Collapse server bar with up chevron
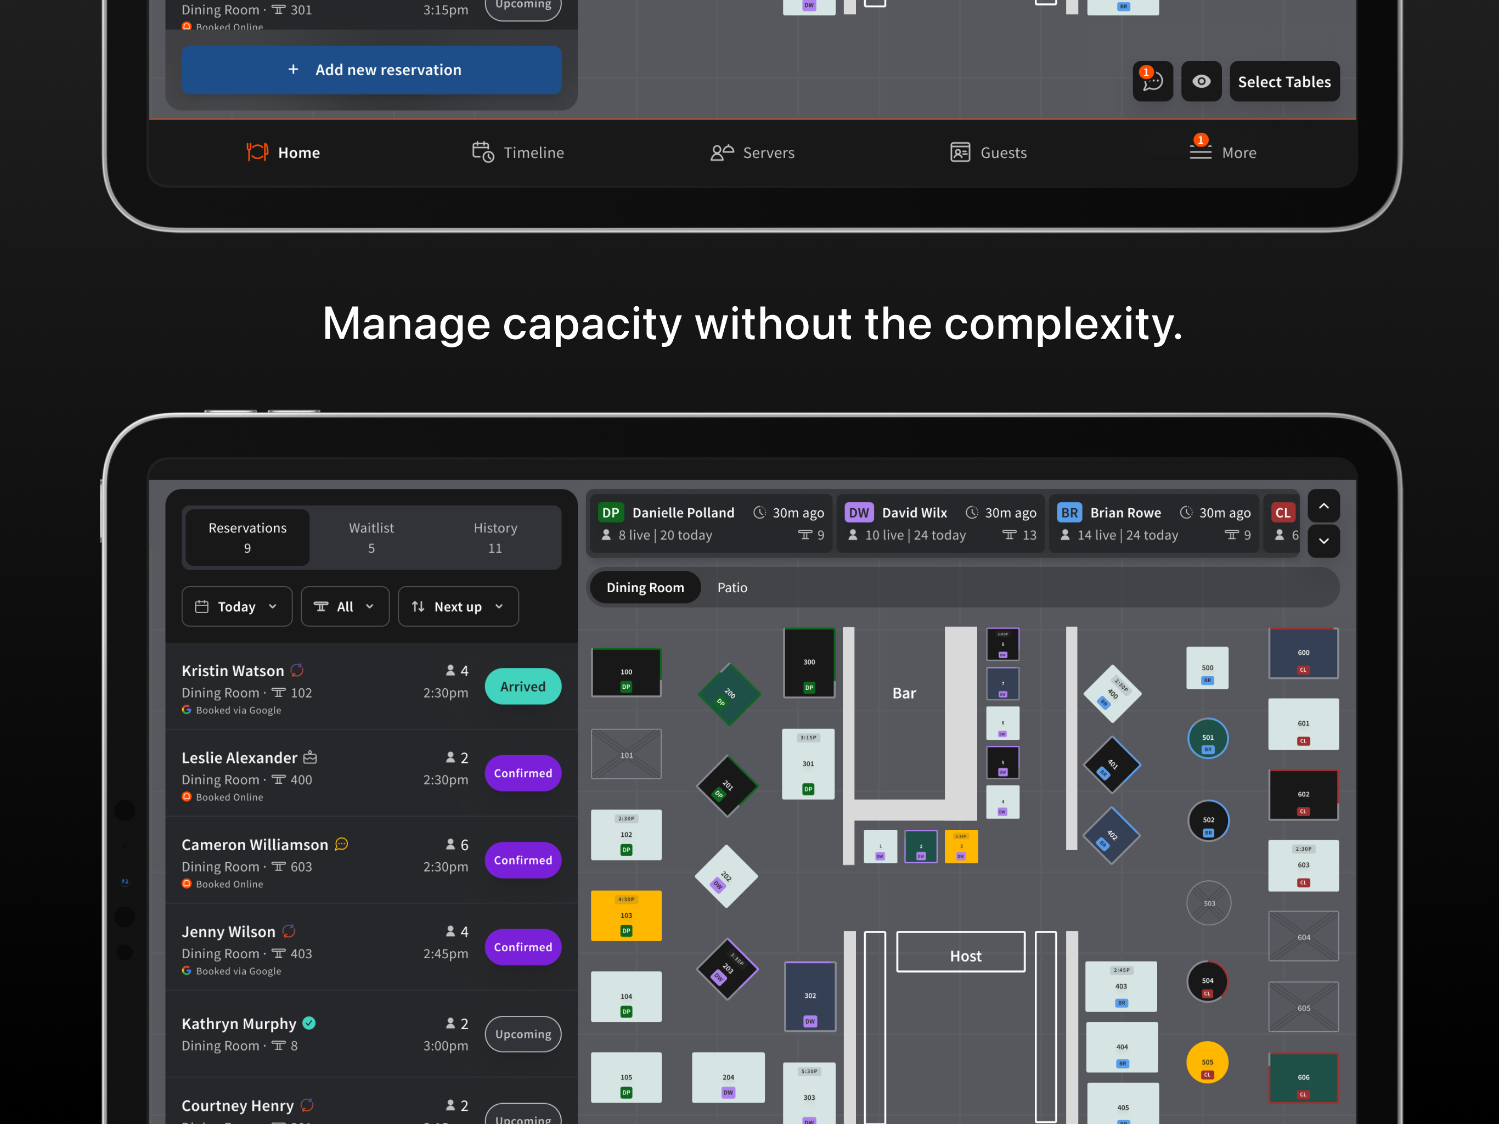 tap(1323, 505)
